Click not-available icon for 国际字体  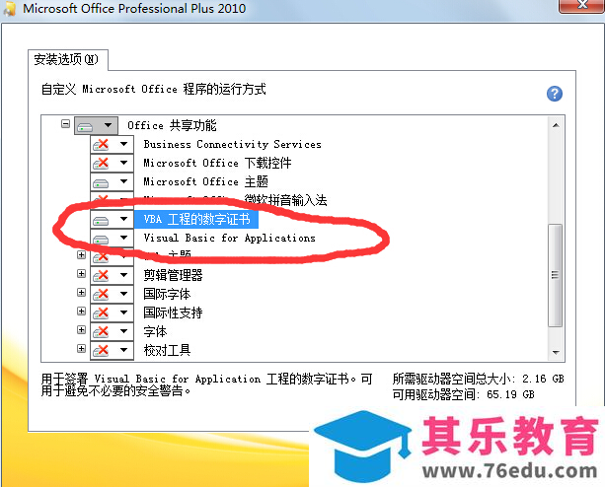pyautogui.click(x=101, y=294)
